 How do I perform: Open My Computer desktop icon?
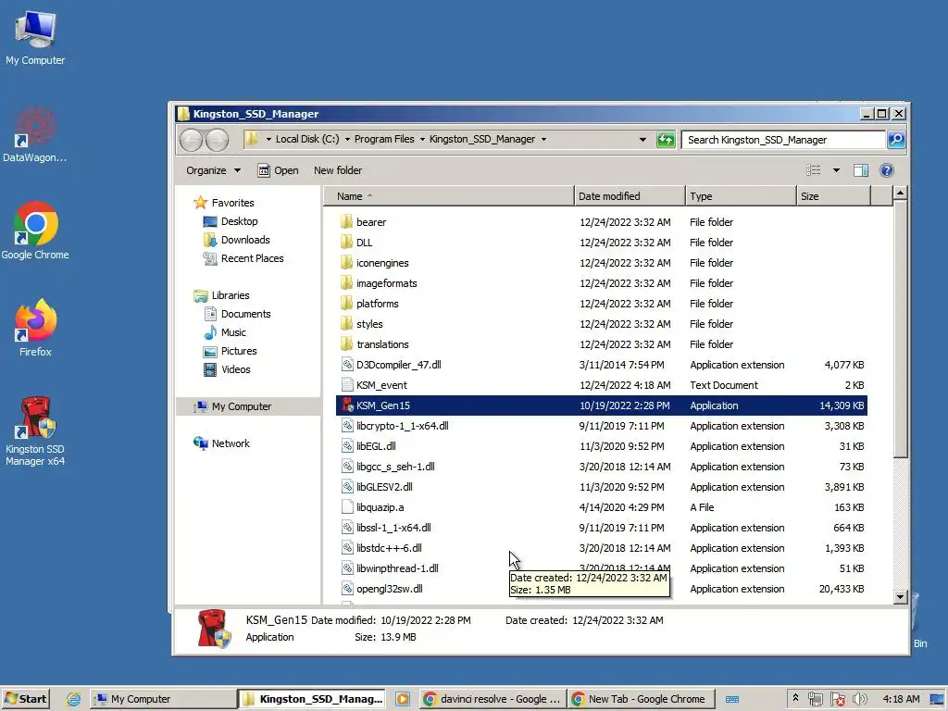point(35,37)
